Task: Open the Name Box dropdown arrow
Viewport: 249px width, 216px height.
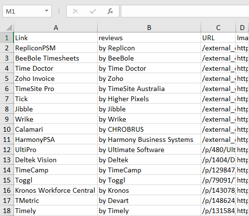Action: click(x=46, y=11)
